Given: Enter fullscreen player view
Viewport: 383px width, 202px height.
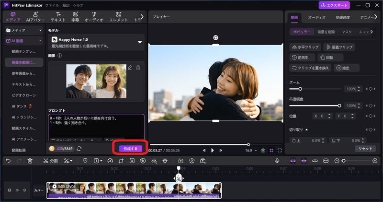Looking at the screenshot, I should point(280,150).
